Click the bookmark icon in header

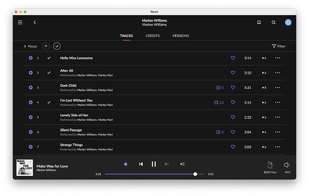coord(259,22)
